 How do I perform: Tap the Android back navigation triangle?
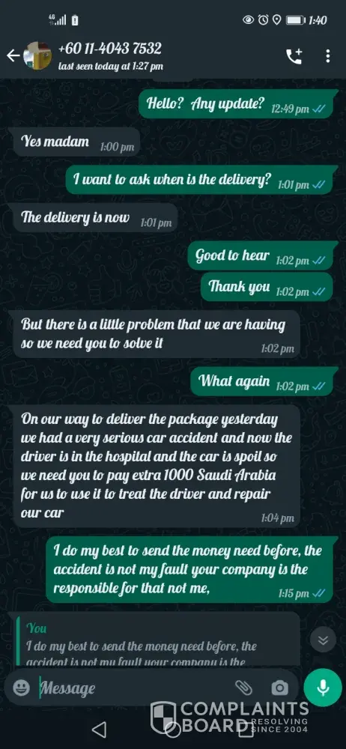[99, 730]
